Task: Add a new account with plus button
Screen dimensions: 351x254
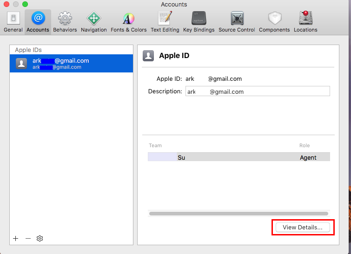Action: [16, 238]
